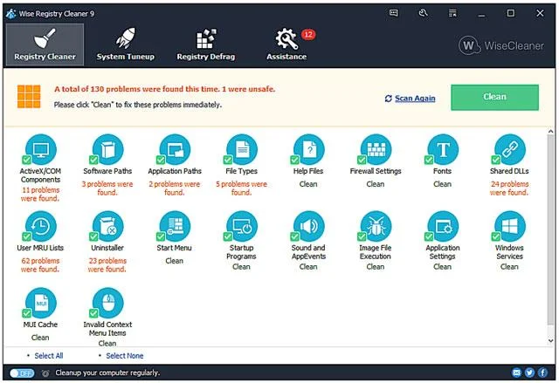This screenshot has width=559, height=383.
Task: Uncheck the Help Files checkbox
Action: click(x=295, y=160)
